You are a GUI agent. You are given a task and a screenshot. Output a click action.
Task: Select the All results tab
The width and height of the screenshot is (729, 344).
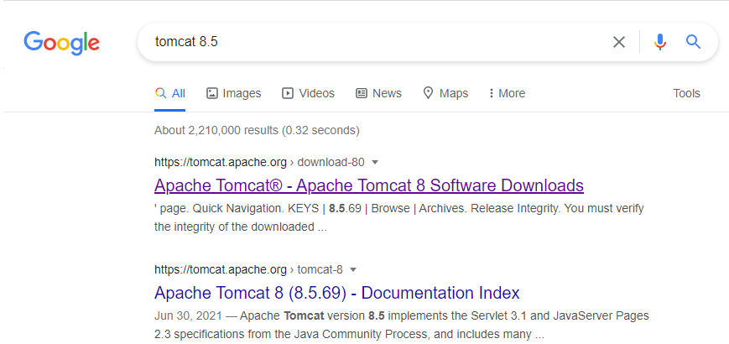coord(170,93)
